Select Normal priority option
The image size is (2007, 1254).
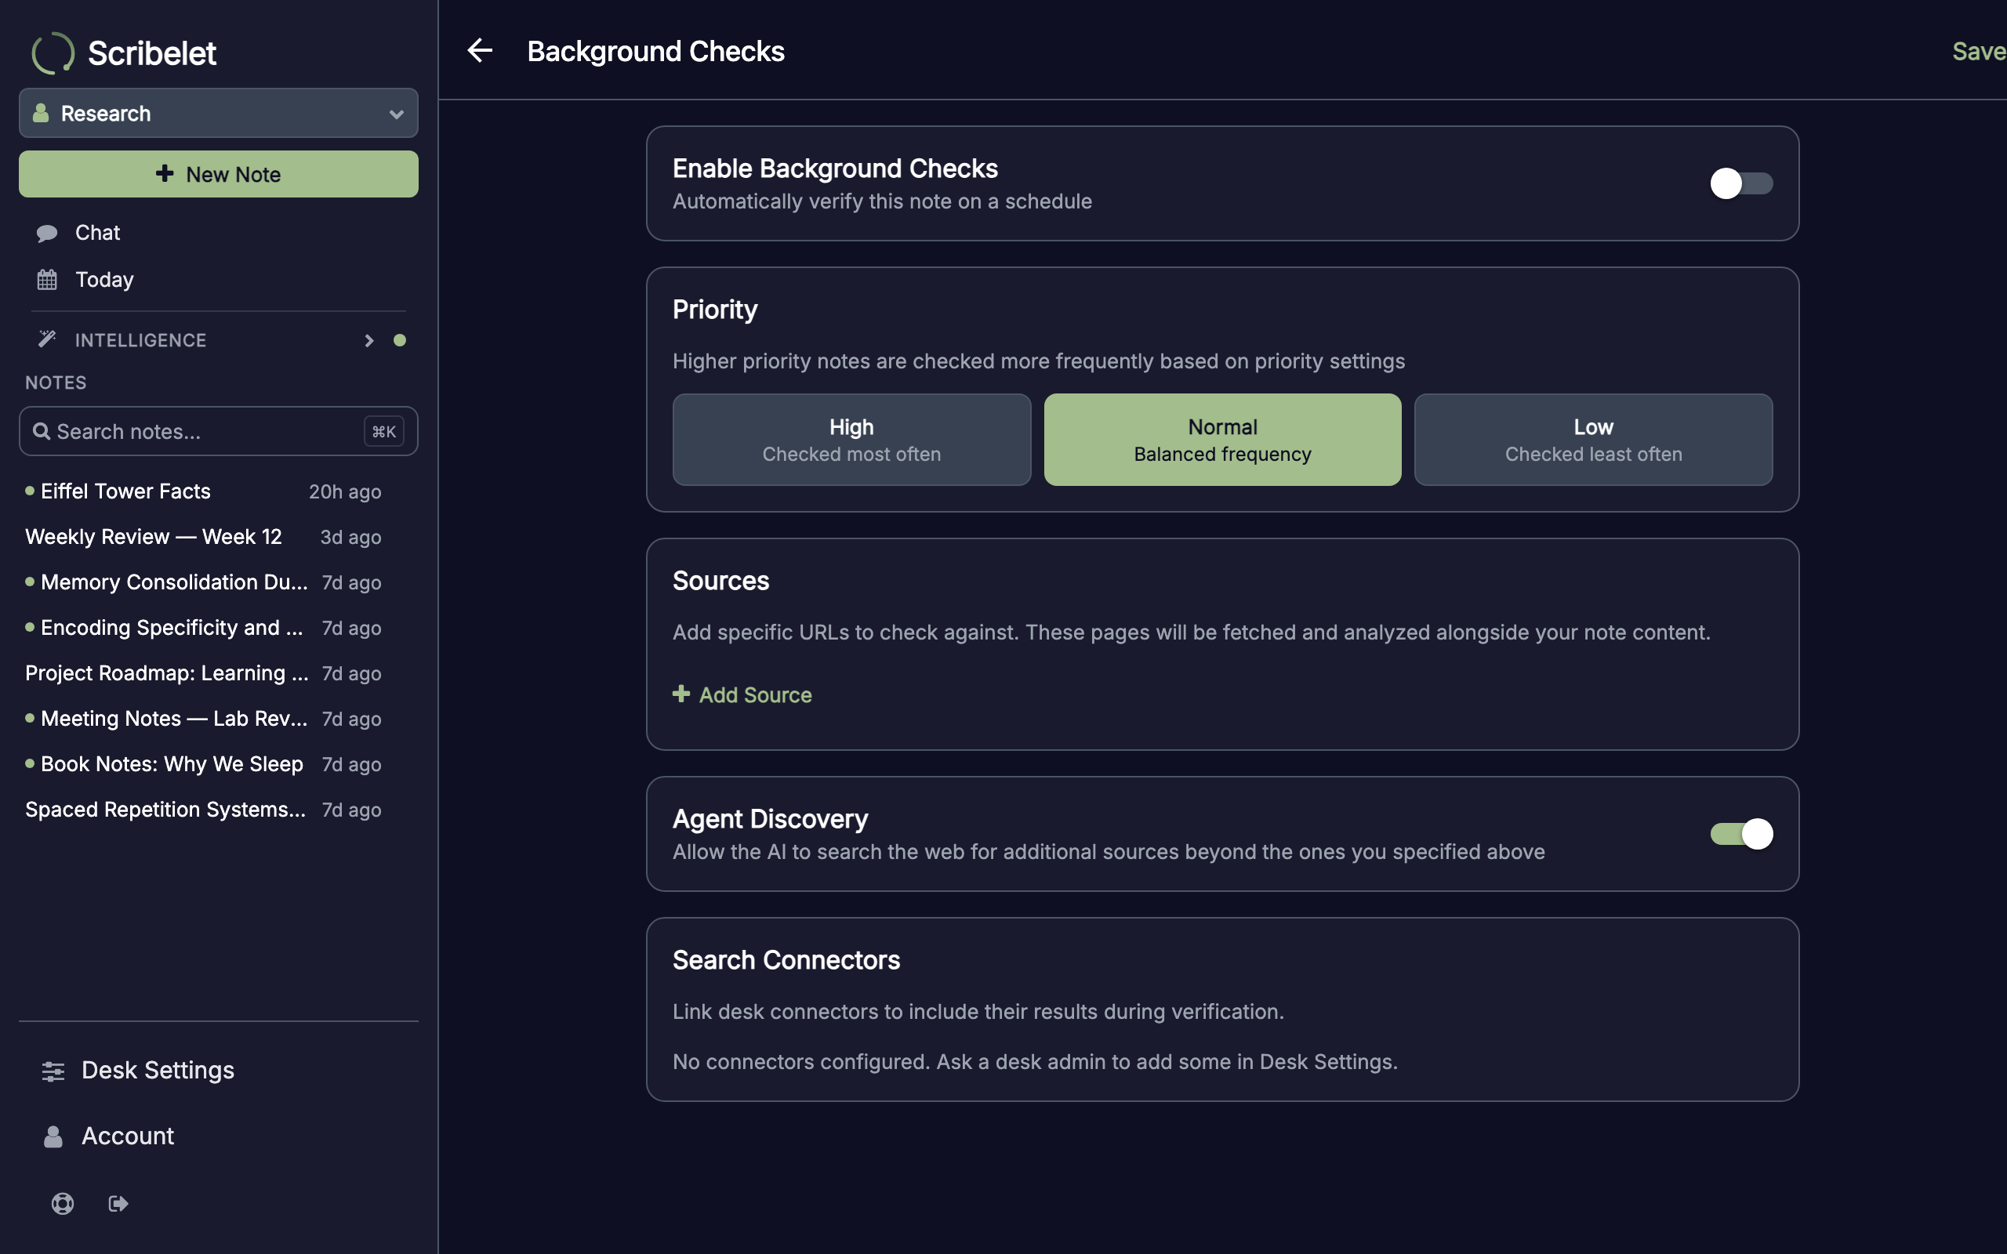(x=1222, y=440)
